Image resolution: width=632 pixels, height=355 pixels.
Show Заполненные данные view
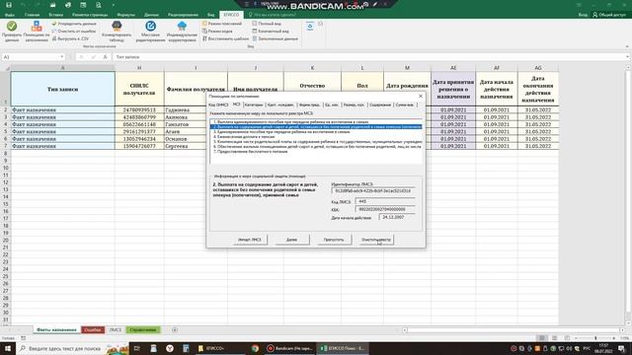(x=275, y=38)
